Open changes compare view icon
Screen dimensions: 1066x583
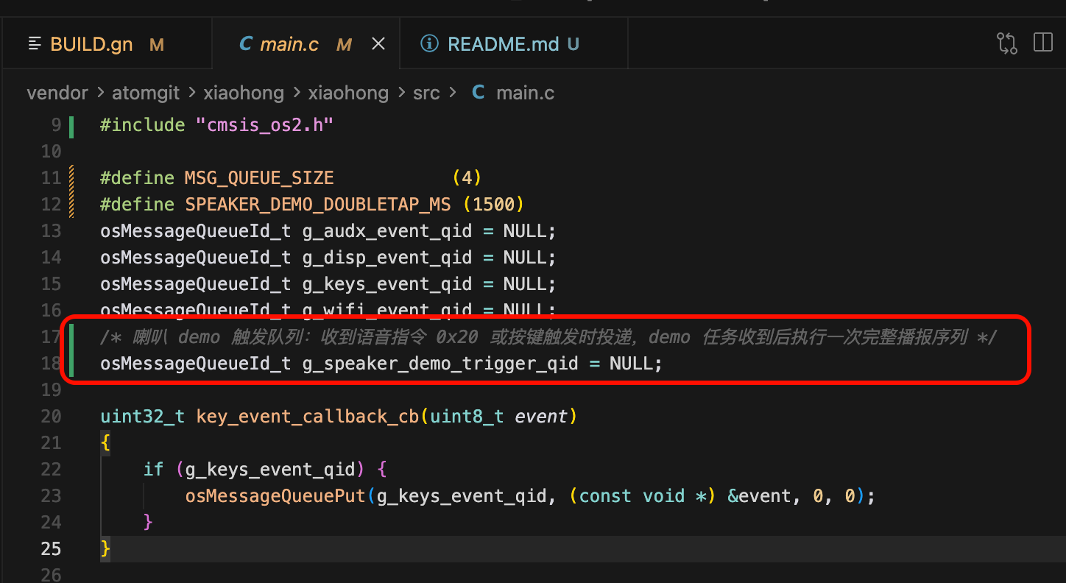[1007, 43]
